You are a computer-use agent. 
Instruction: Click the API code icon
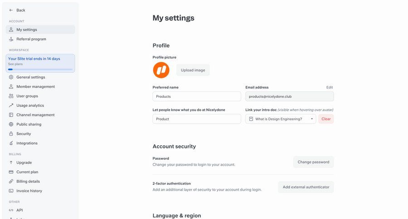11,210
